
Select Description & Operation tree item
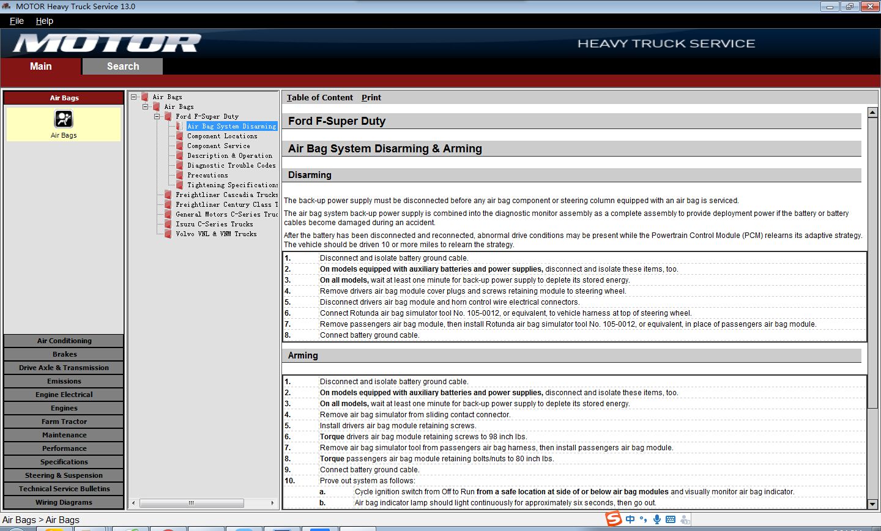(x=229, y=155)
